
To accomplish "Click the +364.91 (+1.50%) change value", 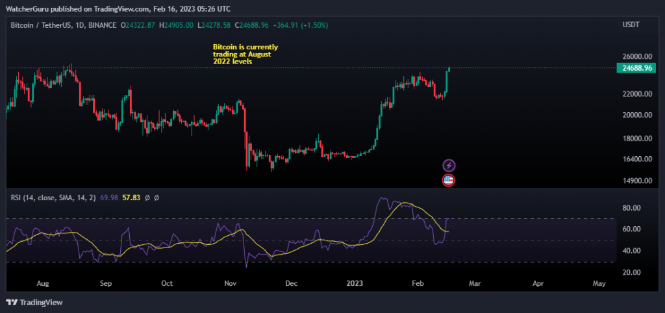I will click(x=300, y=25).
